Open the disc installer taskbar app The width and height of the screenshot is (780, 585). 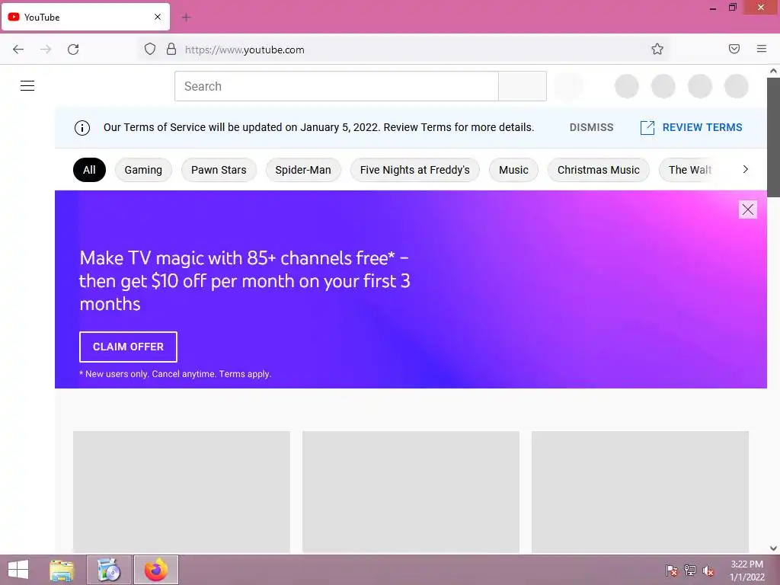click(x=109, y=570)
